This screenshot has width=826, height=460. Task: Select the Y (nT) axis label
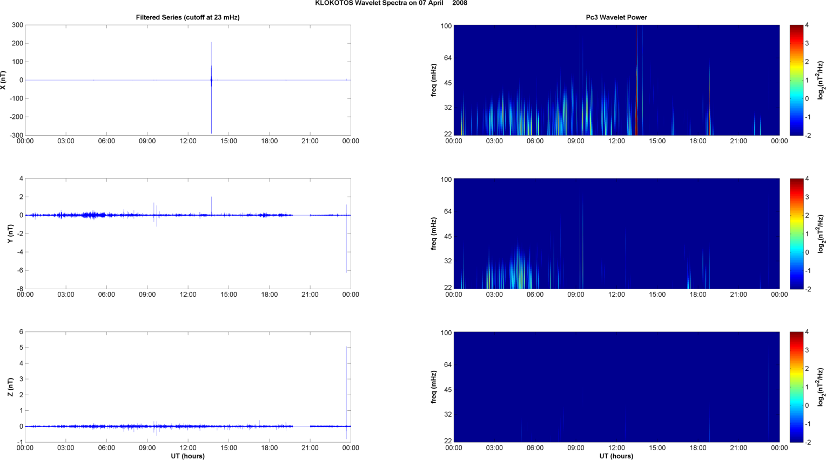[x=10, y=234]
